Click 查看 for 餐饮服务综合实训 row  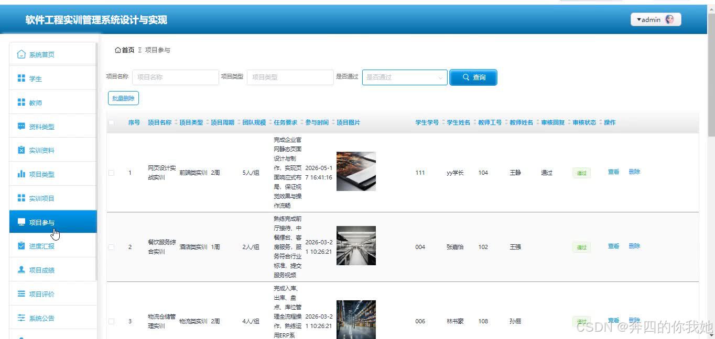(x=613, y=246)
